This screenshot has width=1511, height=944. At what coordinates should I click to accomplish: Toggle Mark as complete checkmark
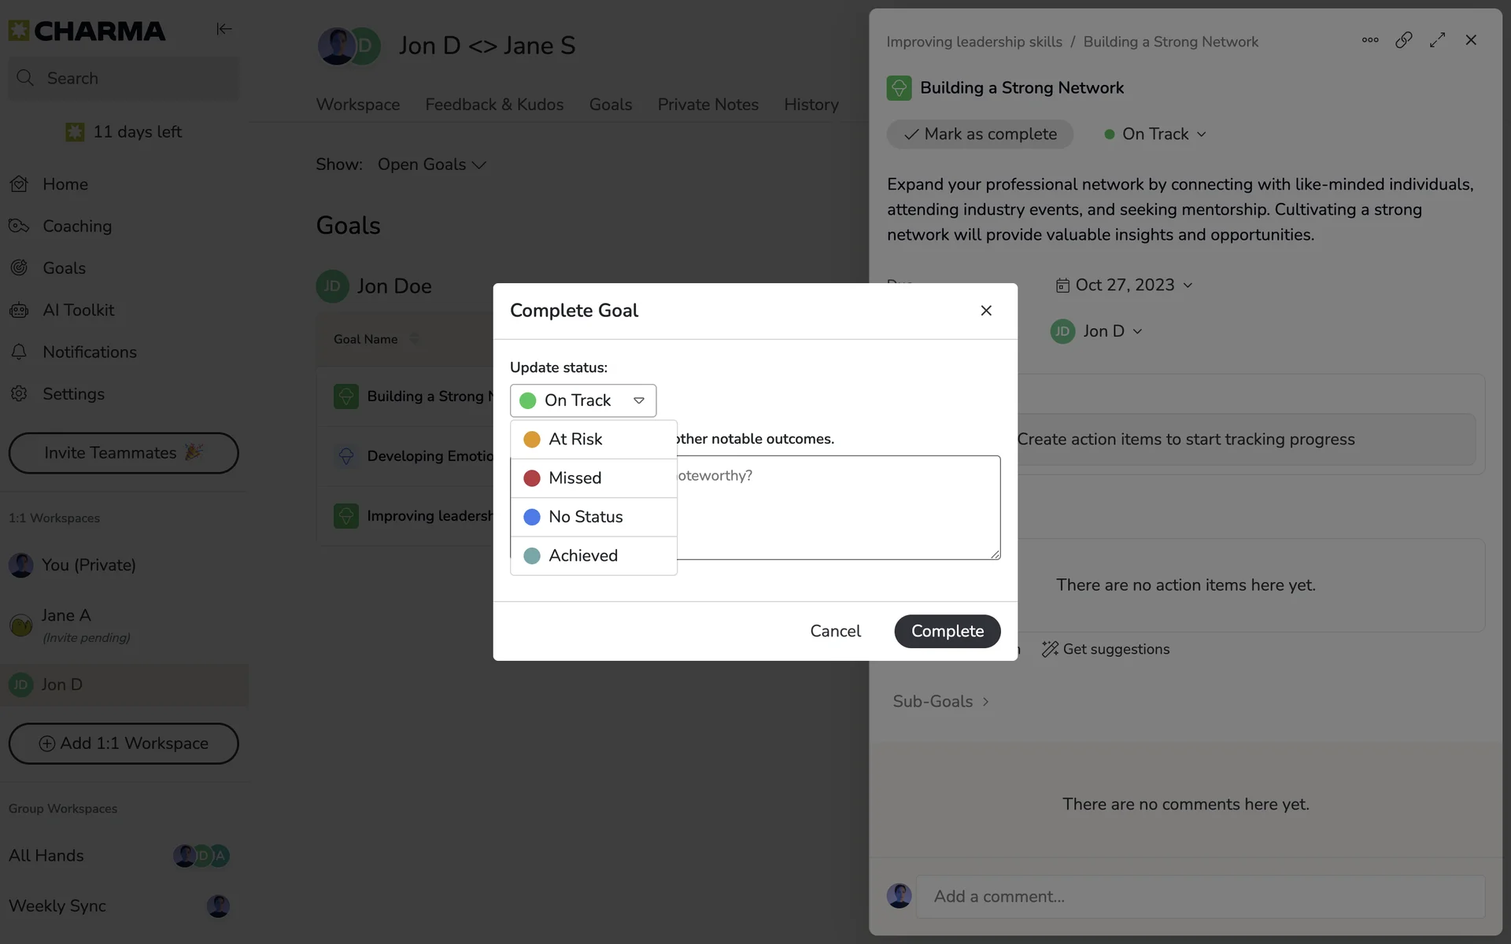tap(980, 135)
